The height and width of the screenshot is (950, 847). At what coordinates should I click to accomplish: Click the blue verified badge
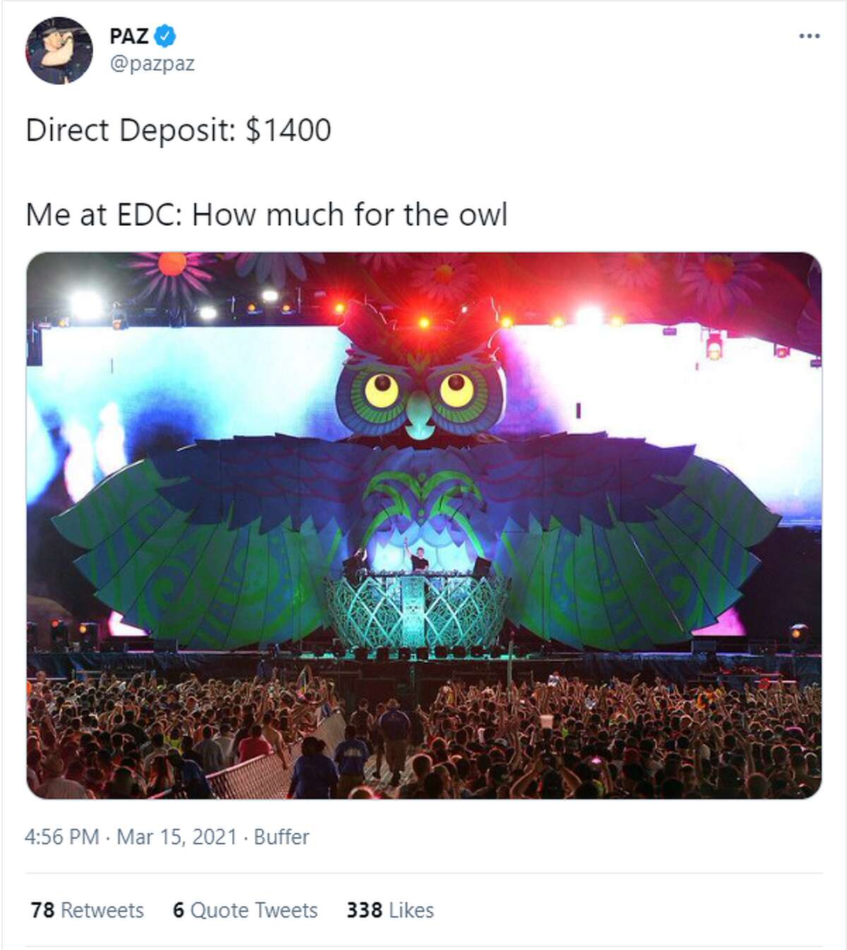(165, 35)
